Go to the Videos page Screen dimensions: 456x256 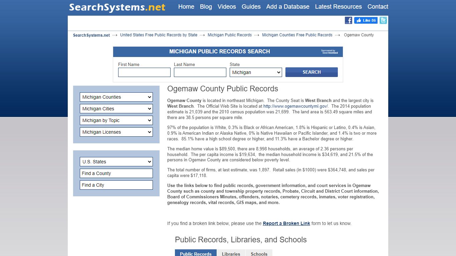(x=227, y=7)
